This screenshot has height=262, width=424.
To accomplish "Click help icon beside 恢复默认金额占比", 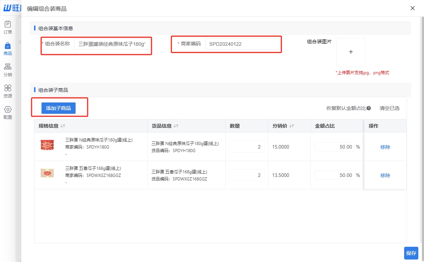I will point(369,108).
